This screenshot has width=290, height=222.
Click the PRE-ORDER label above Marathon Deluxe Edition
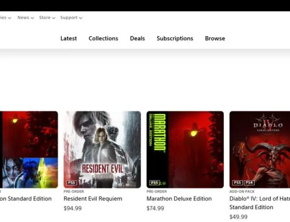(x=157, y=191)
